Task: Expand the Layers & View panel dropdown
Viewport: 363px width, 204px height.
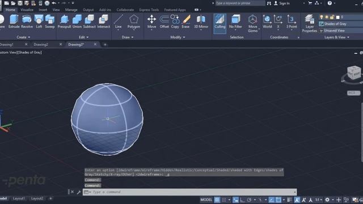Action: tap(336, 37)
